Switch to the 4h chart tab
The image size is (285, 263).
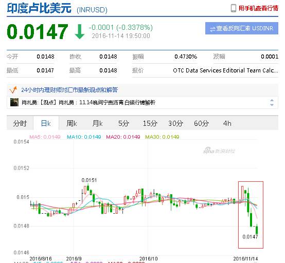227,123
